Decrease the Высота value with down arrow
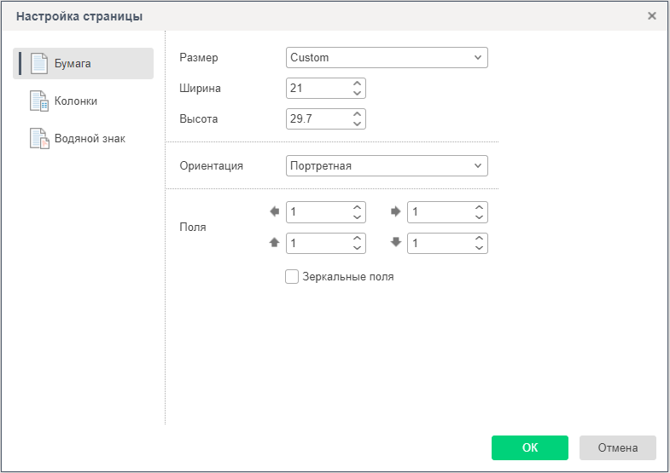Screen dimensions: 670x473 (x=357, y=124)
